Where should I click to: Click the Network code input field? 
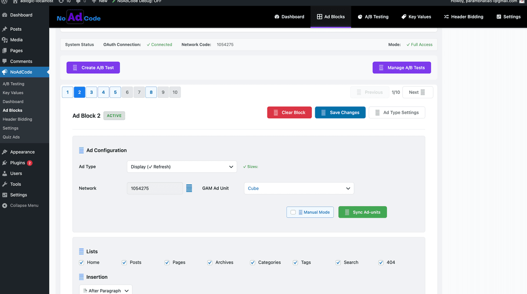point(155,188)
